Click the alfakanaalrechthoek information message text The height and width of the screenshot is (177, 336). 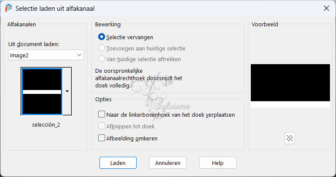pyautogui.click(x=138, y=78)
